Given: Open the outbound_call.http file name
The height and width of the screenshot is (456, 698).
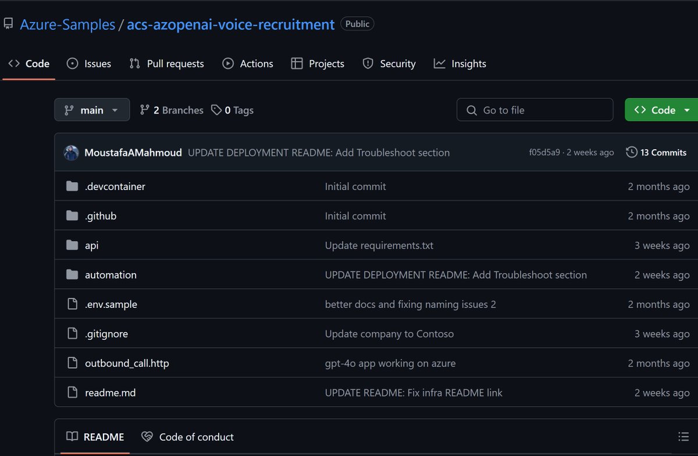Looking at the screenshot, I should click(127, 363).
